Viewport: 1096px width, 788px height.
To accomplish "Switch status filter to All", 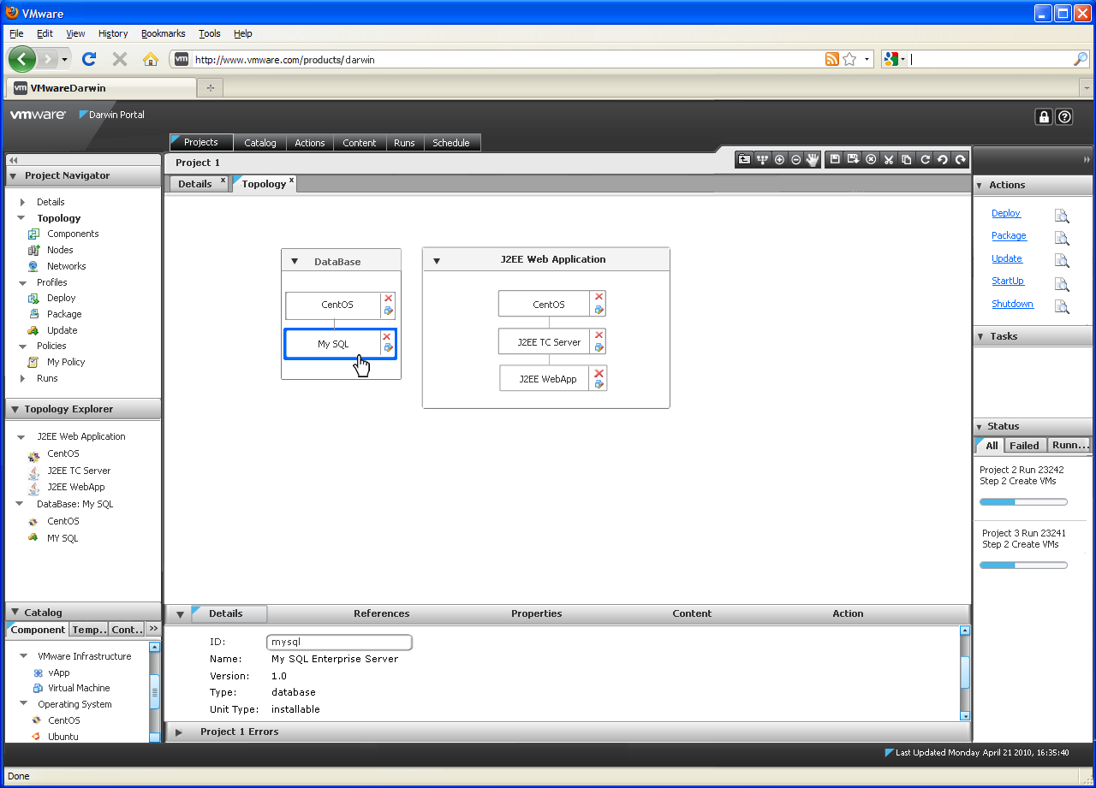I will point(992,446).
